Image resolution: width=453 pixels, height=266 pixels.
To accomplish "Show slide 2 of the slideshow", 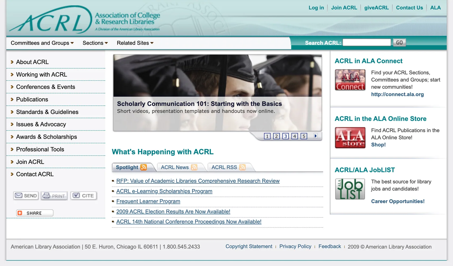I will click(277, 136).
